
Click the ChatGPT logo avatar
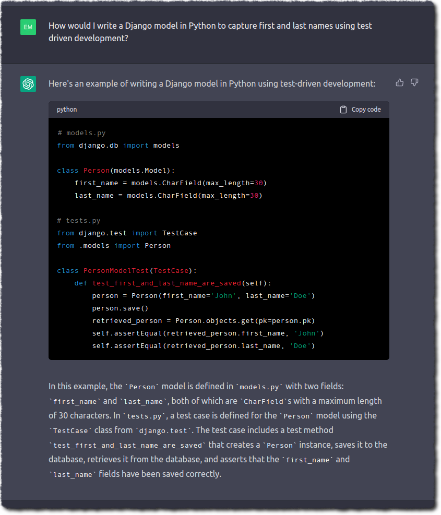[28, 84]
